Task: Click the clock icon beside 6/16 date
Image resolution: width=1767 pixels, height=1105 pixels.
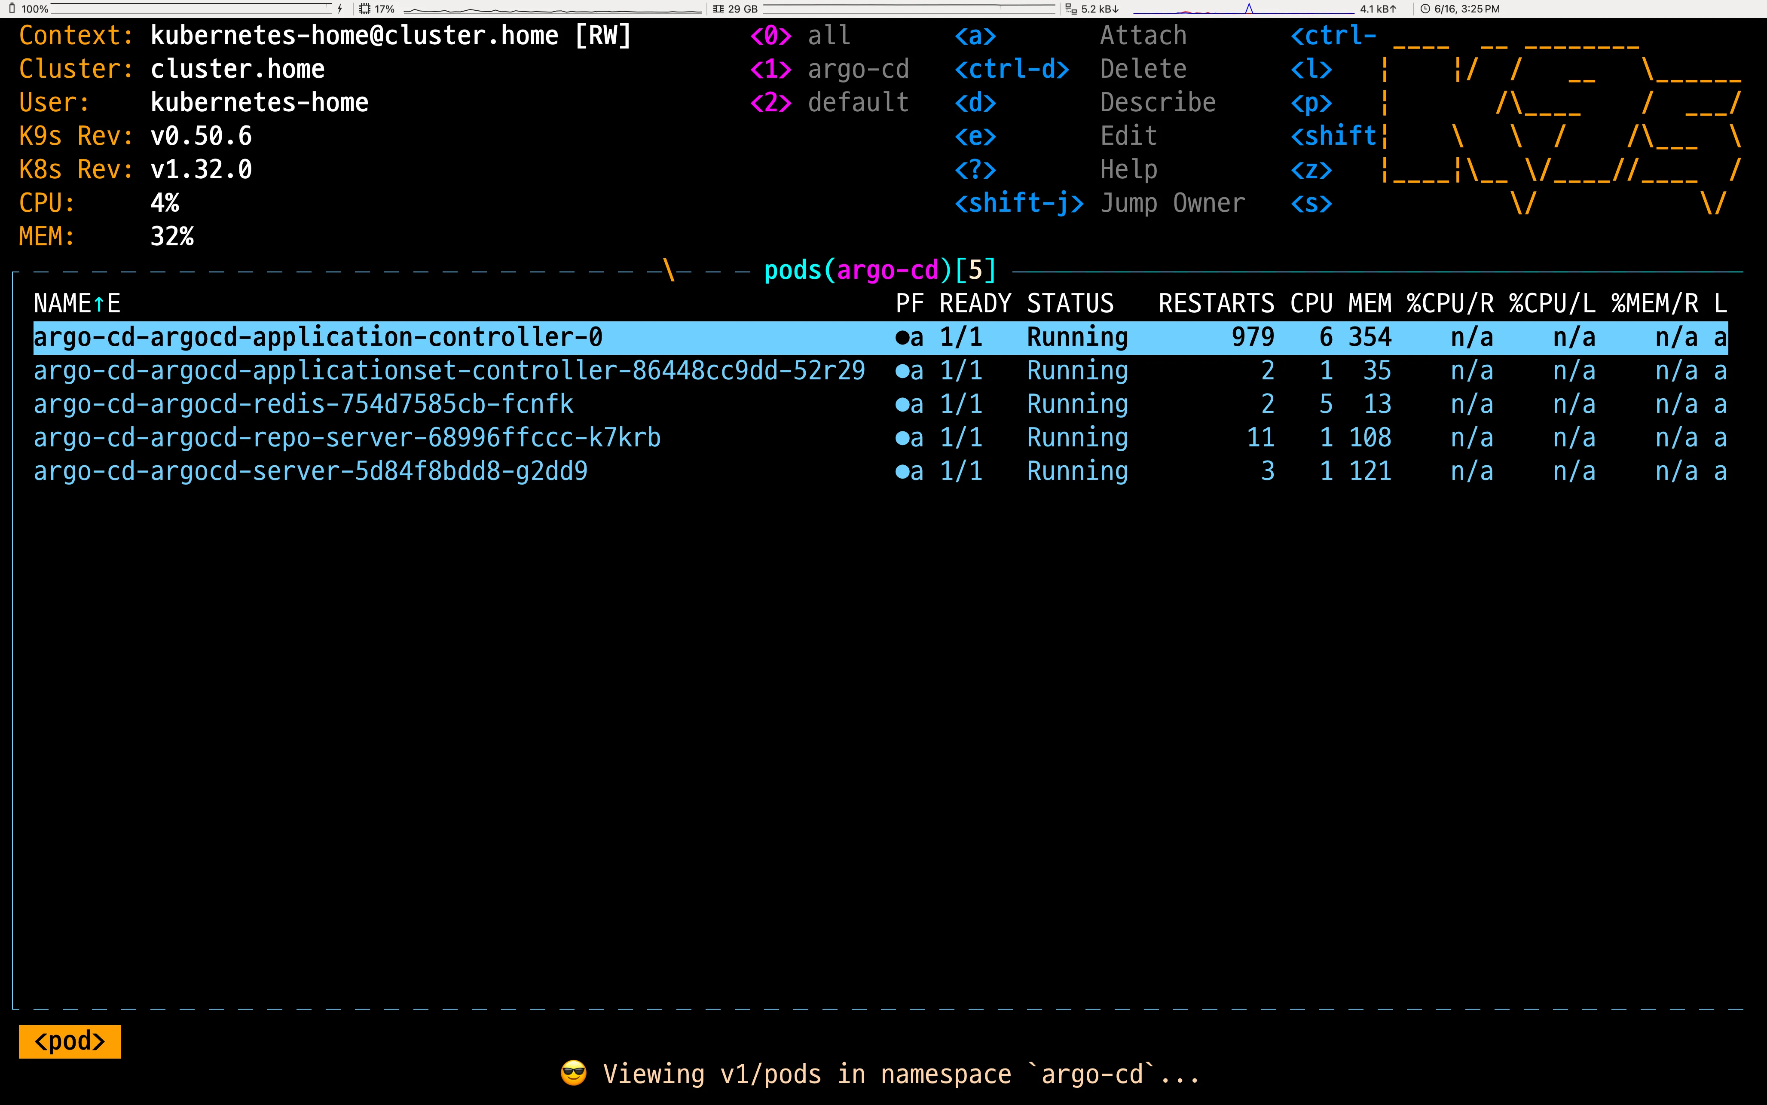Action: 1424,9
